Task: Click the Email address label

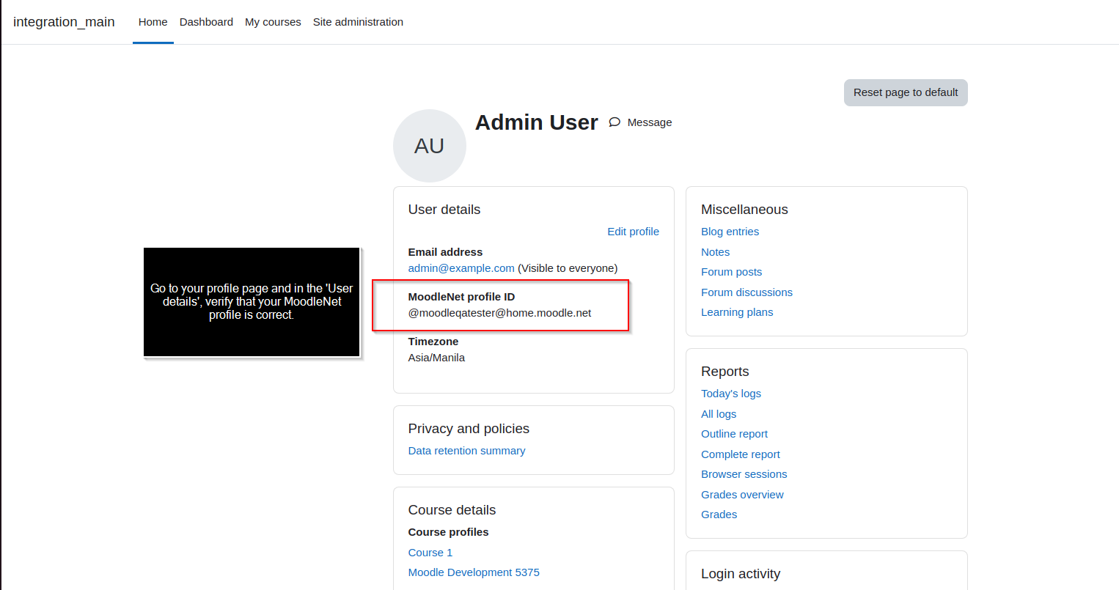Action: (x=445, y=252)
